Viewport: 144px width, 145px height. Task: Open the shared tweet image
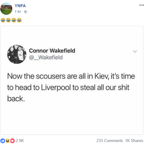[72, 80]
